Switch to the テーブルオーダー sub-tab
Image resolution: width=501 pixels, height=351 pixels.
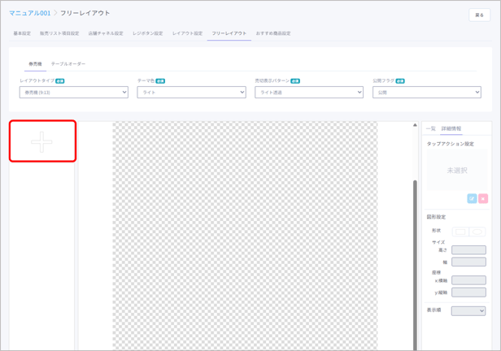(x=68, y=63)
